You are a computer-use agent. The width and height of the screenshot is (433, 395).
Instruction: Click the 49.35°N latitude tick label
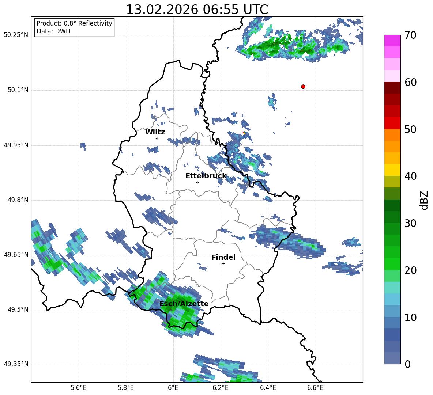(16, 364)
